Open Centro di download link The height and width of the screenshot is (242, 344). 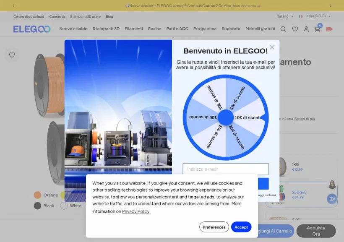click(x=29, y=16)
